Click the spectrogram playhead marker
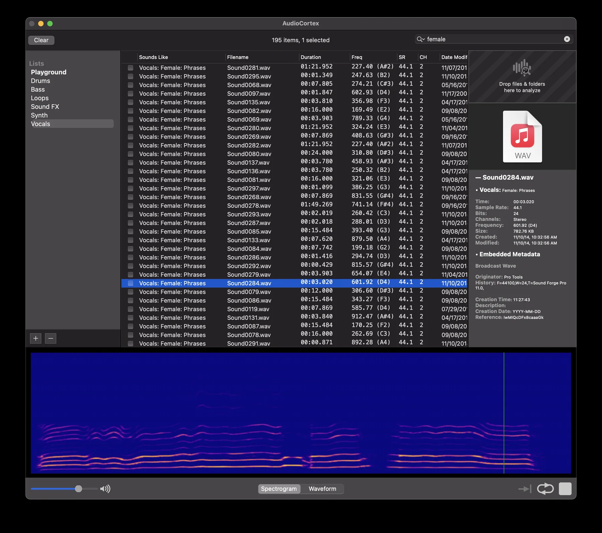 (504, 413)
